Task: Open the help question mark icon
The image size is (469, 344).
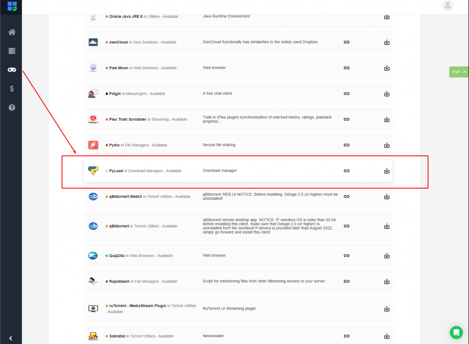Action: (11, 108)
